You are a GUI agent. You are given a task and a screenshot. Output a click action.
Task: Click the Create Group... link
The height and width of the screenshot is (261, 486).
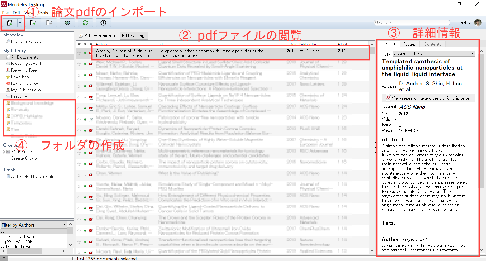25,158
